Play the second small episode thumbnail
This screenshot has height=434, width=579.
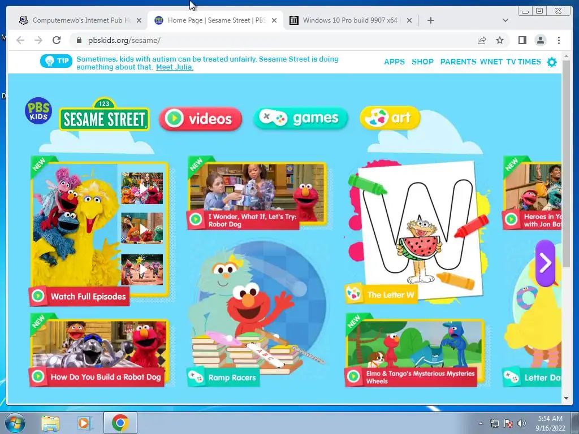[x=142, y=228]
